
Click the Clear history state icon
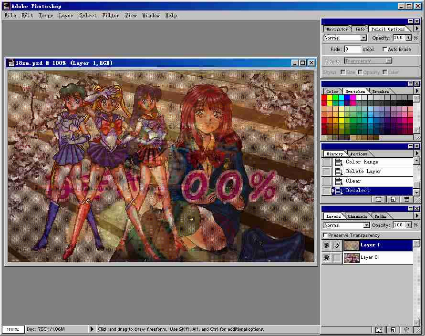click(338, 181)
